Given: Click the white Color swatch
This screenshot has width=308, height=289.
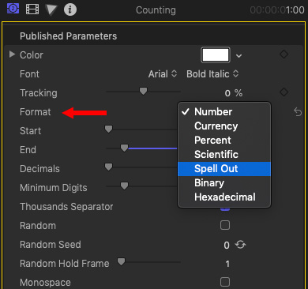Looking at the screenshot, I should click(x=216, y=55).
